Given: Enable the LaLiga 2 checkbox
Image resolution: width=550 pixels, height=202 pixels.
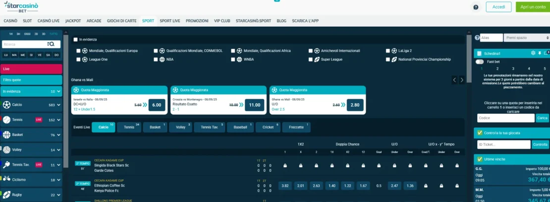Looking at the screenshot, I should [x=387, y=51].
